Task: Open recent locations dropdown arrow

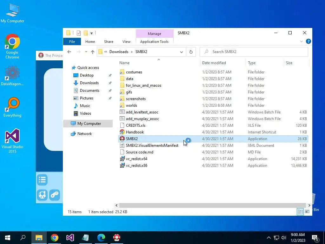Action: click(x=86, y=52)
